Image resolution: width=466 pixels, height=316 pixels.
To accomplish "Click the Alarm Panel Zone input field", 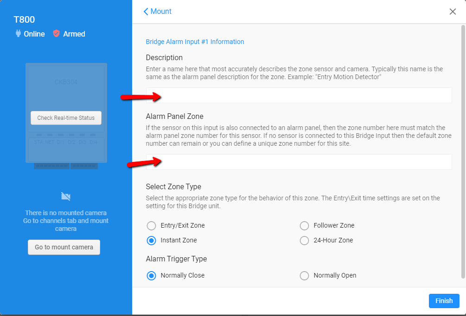I will point(297,161).
